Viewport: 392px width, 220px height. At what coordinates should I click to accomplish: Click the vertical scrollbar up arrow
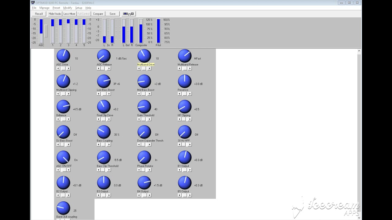point(359,52)
